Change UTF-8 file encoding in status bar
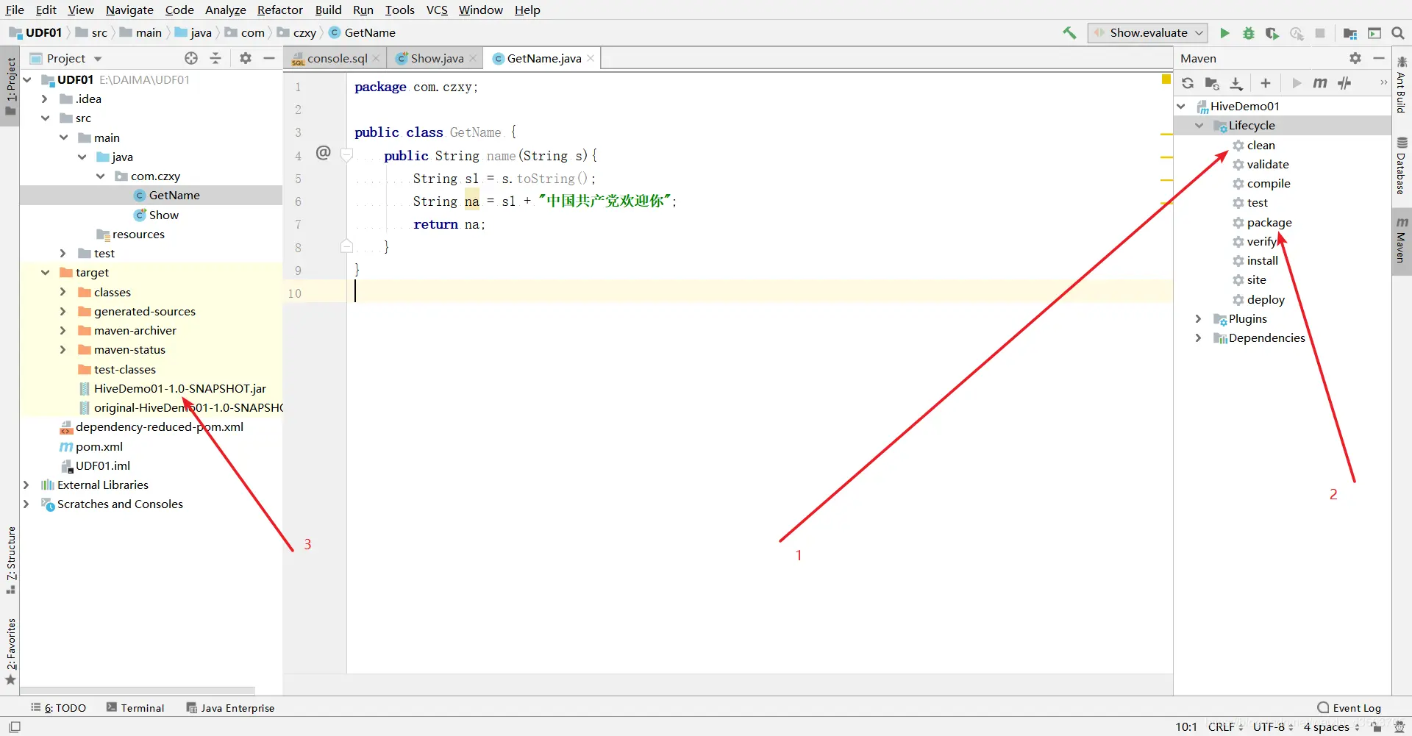 tap(1273, 727)
